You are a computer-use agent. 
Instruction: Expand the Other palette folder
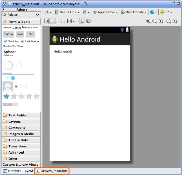(21, 159)
